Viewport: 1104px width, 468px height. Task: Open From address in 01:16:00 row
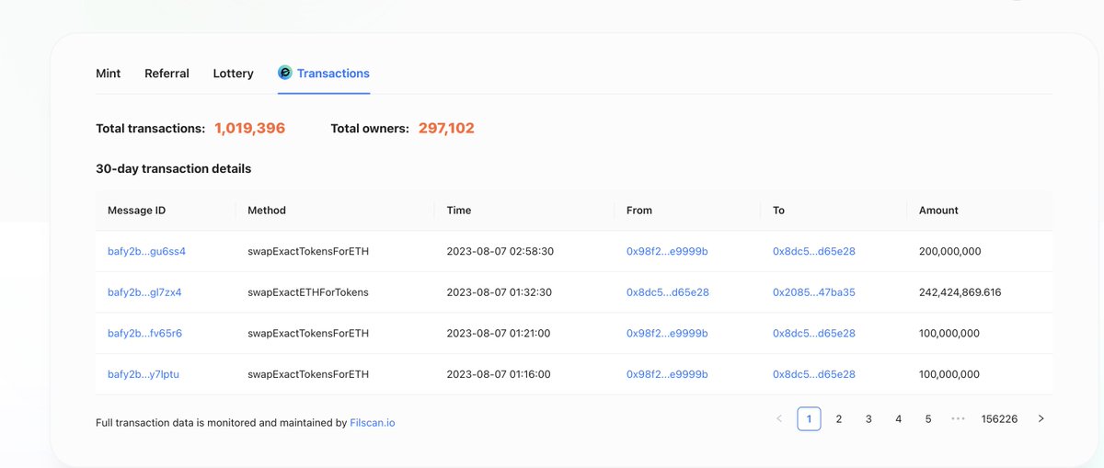[x=667, y=374]
